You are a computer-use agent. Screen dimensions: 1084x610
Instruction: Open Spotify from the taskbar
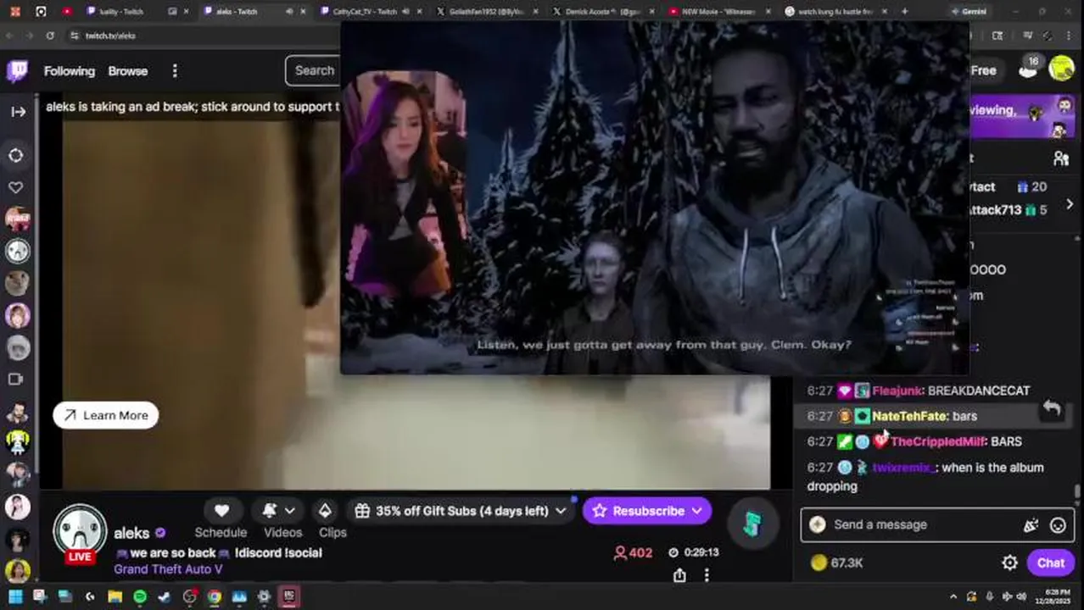pos(140,596)
